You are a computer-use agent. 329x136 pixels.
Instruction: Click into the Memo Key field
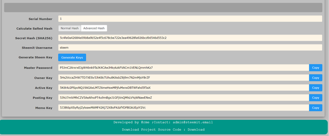click(184, 108)
